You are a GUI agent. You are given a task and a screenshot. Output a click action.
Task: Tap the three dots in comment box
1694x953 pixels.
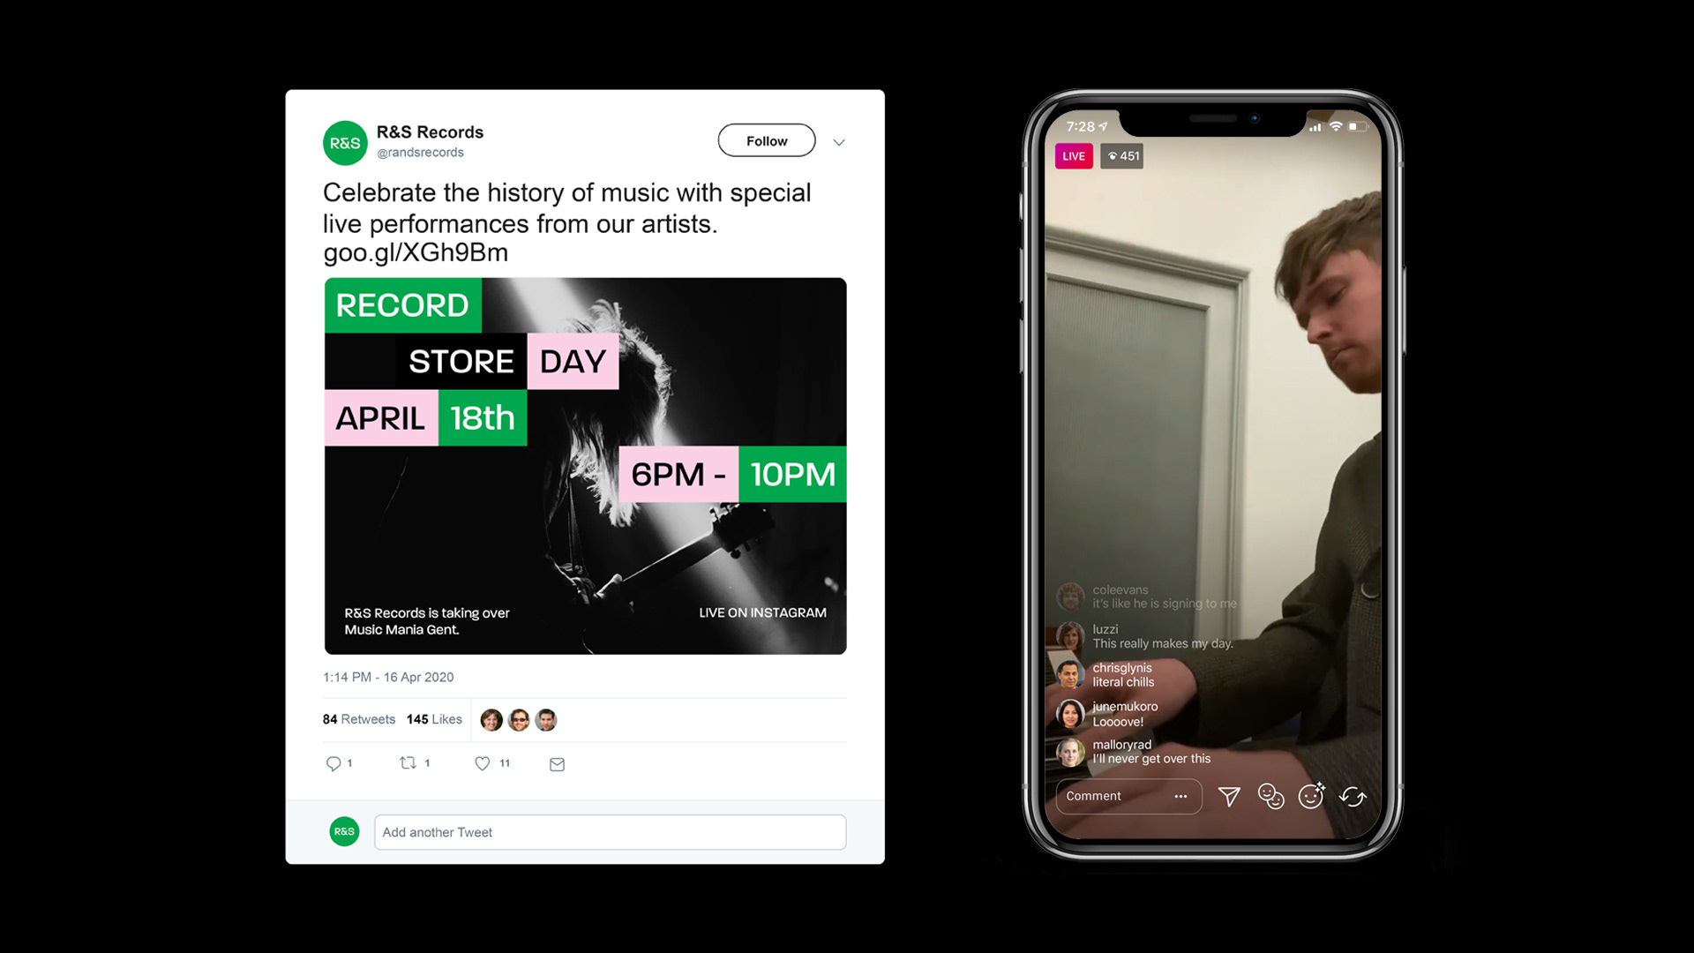(x=1181, y=796)
